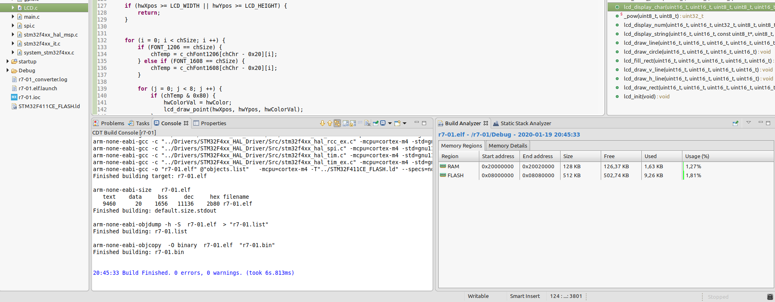
Task: Jump to next error in build console
Action: click(x=323, y=123)
